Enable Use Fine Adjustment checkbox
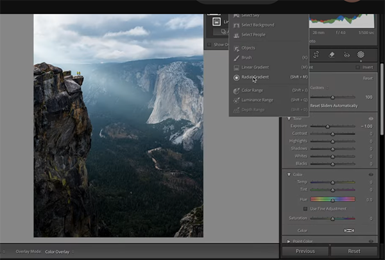The image size is (385, 260). coord(305,209)
